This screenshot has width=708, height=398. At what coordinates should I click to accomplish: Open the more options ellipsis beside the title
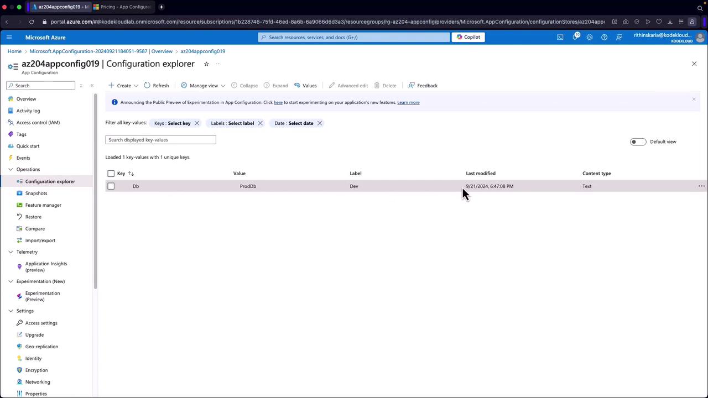(218, 64)
